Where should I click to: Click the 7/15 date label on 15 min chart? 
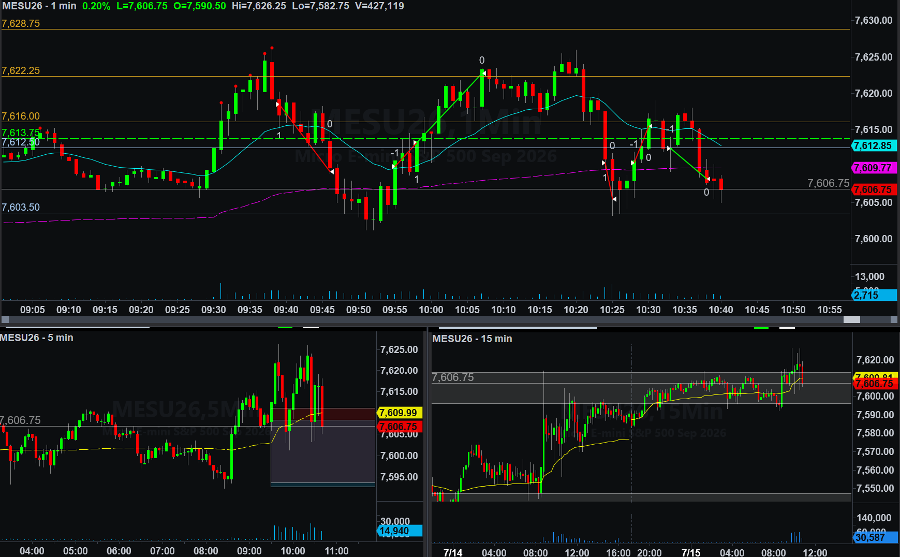tap(691, 552)
